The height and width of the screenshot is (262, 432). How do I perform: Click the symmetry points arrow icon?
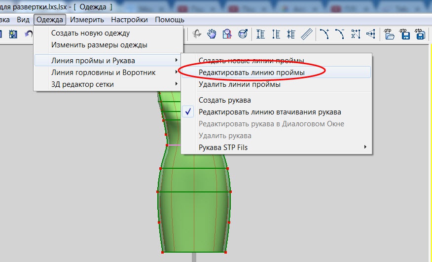[x=371, y=34]
